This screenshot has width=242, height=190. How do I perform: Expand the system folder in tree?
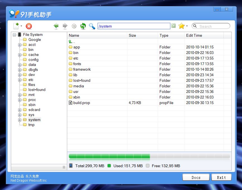(x=20, y=120)
